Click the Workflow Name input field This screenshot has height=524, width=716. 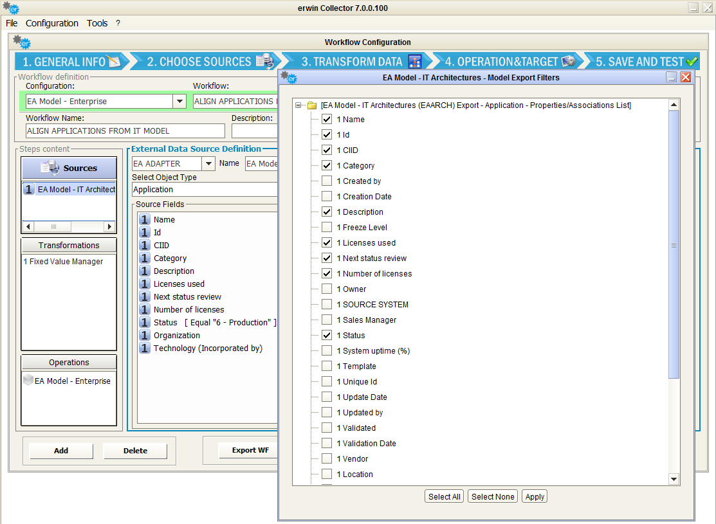click(x=125, y=131)
